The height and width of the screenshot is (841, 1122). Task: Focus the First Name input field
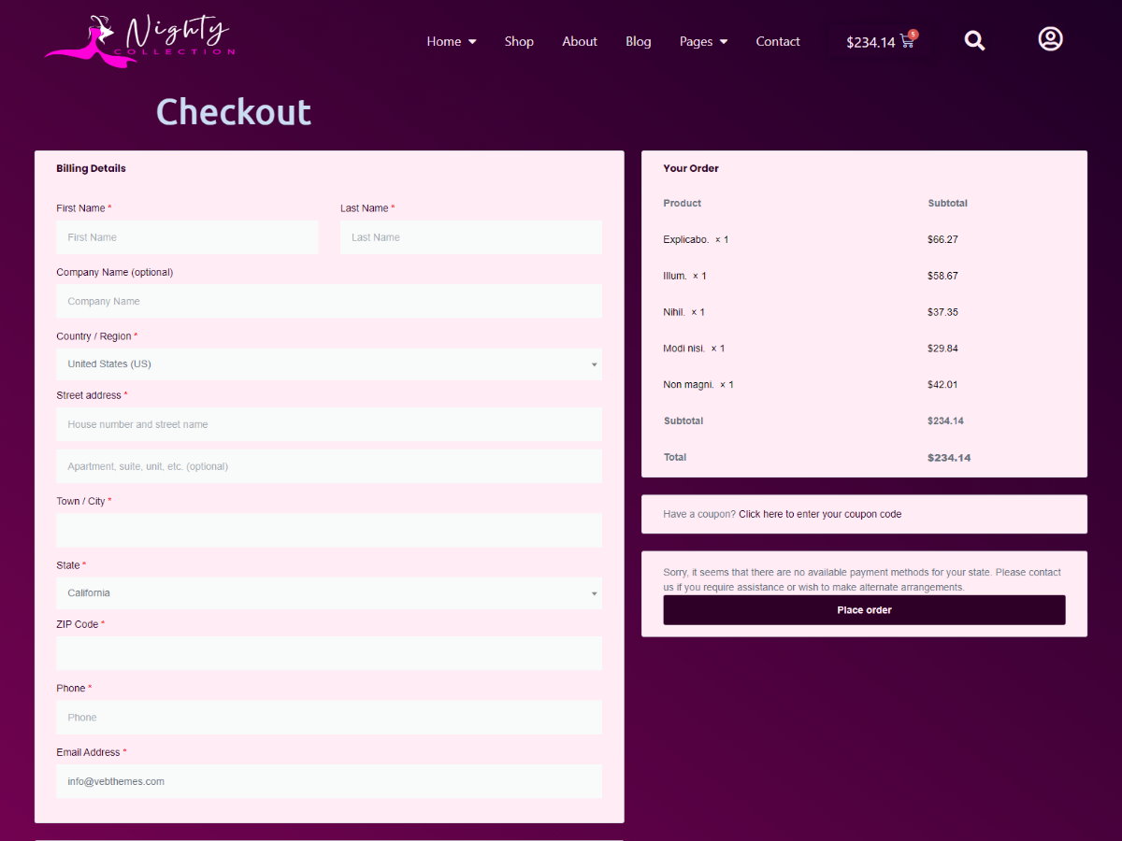pyautogui.click(x=187, y=237)
